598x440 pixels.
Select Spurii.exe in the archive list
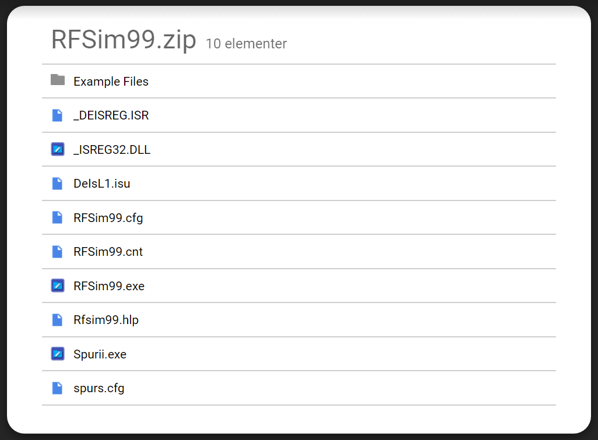tap(100, 354)
